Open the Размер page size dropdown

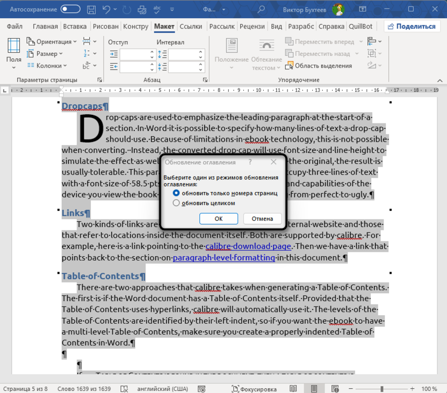(x=46, y=54)
